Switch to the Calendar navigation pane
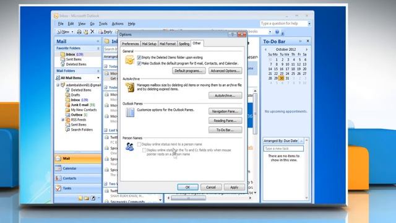 point(78,168)
